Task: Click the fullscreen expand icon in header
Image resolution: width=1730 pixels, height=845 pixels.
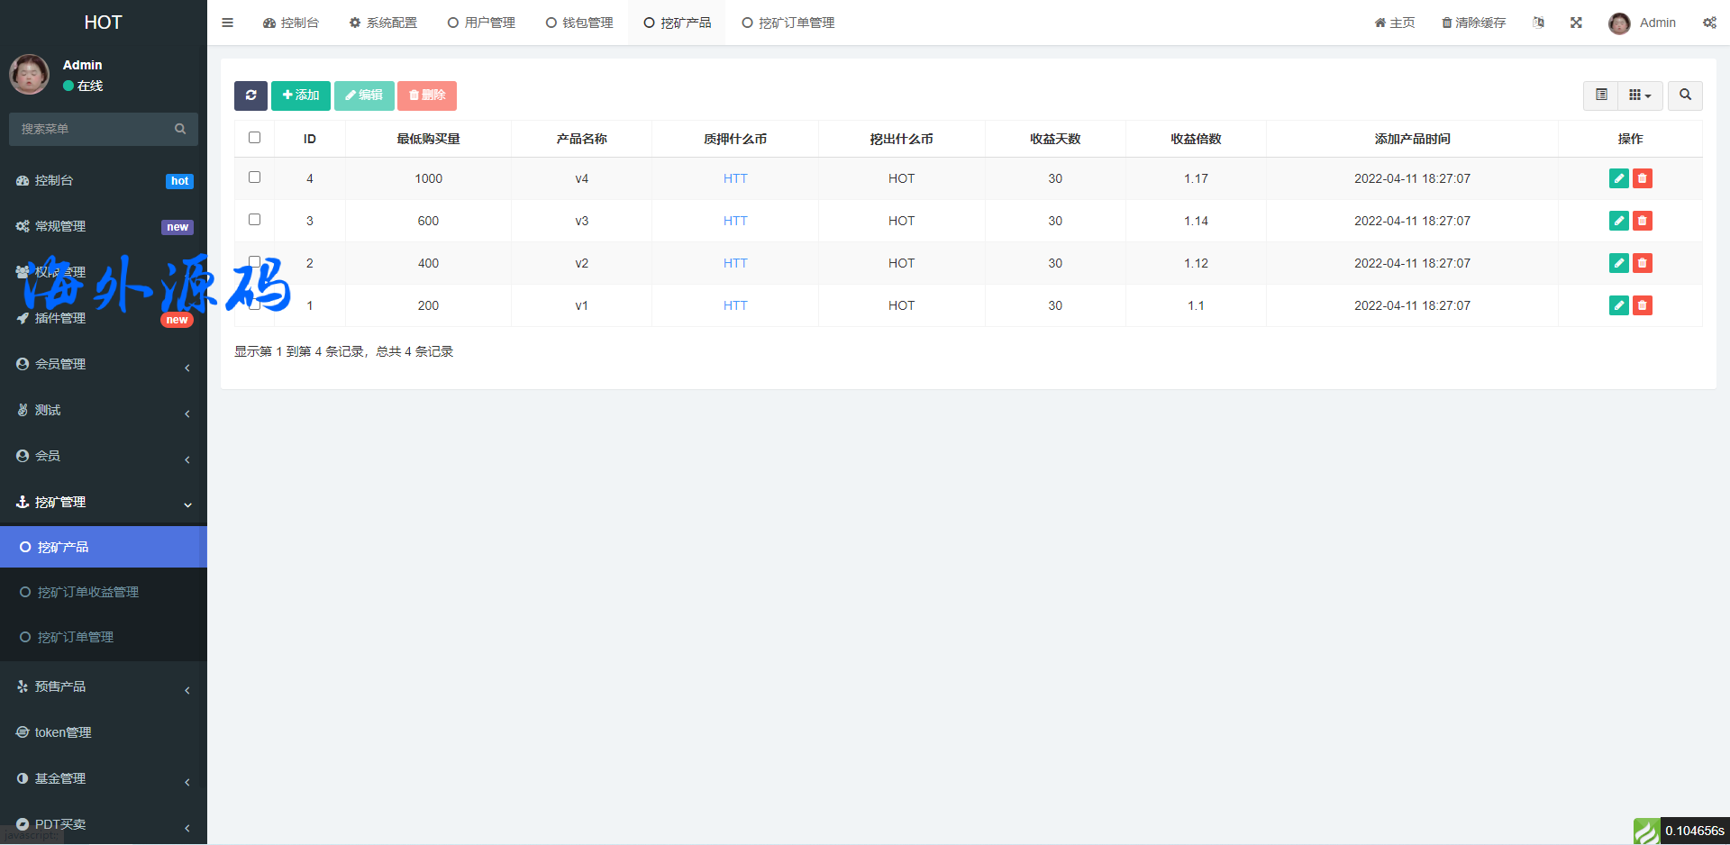Action: click(x=1576, y=23)
